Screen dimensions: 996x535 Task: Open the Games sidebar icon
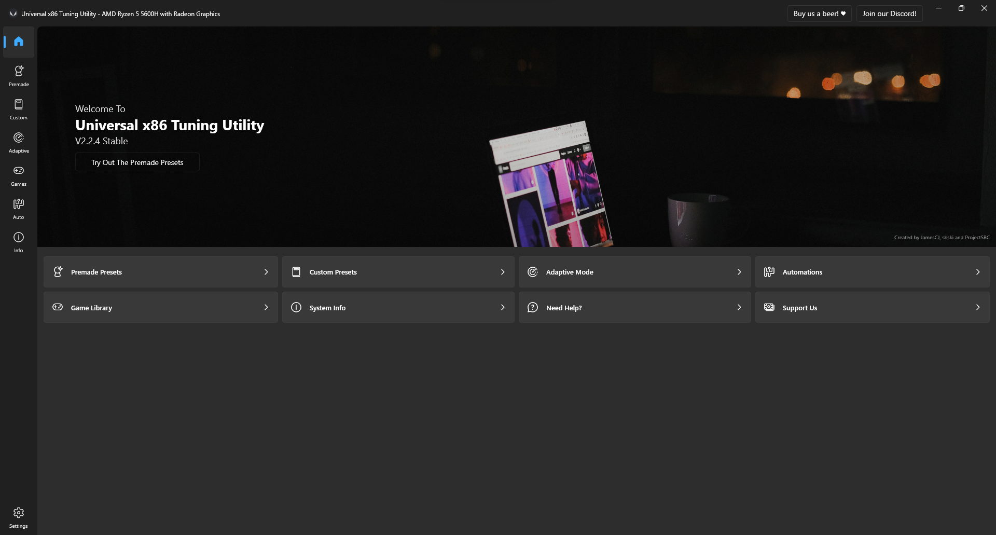pyautogui.click(x=19, y=171)
